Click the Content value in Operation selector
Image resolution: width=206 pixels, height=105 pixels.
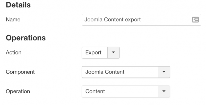click(x=120, y=91)
